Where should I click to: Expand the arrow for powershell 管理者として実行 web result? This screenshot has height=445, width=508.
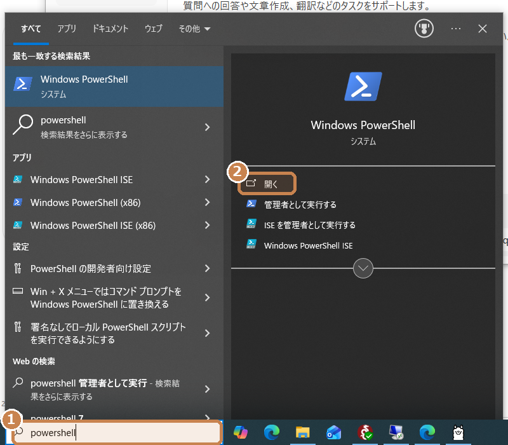[208, 389]
